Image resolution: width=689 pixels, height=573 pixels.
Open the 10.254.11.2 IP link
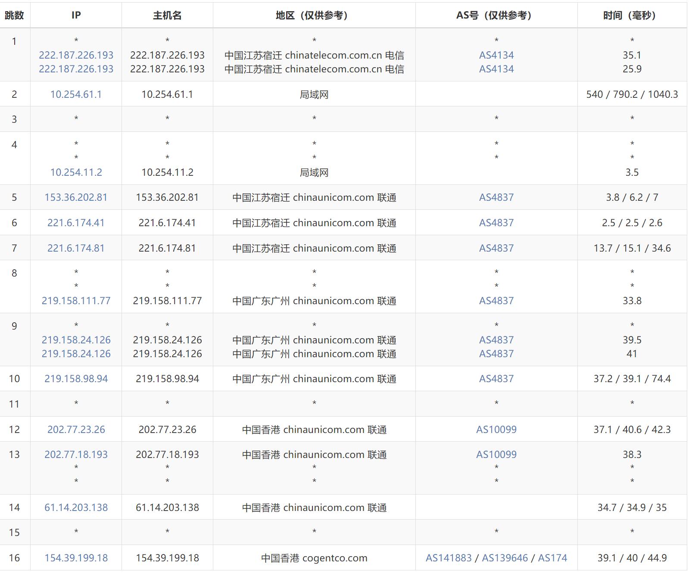click(76, 172)
